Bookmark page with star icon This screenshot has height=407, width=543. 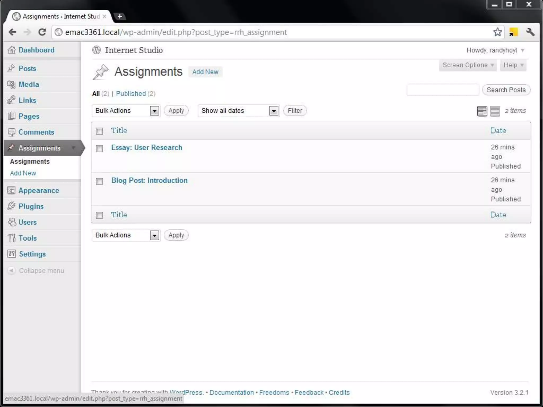pos(497,32)
